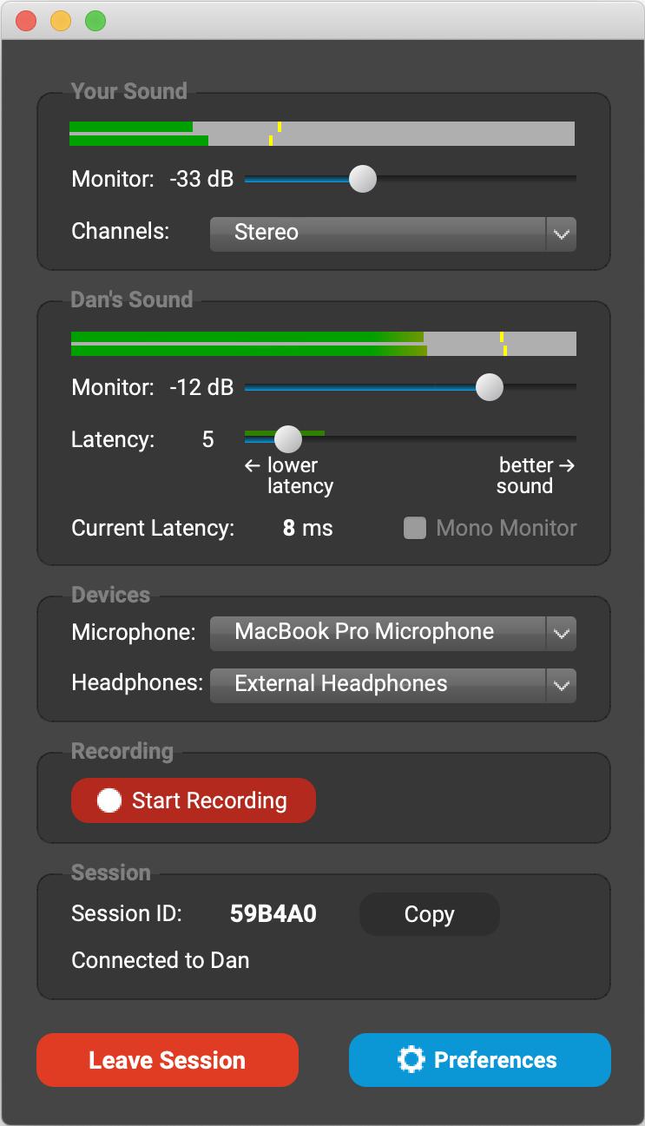The height and width of the screenshot is (1126, 645).
Task: Expand the Headphones device dropdown
Action: 378,685
